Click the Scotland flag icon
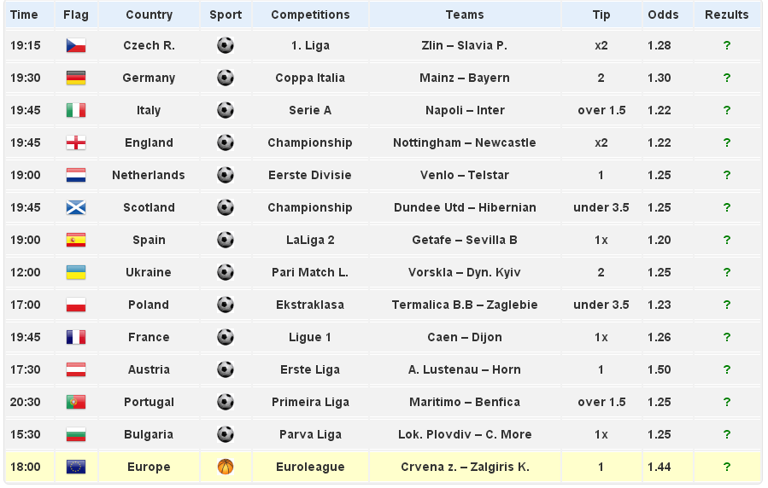The height and width of the screenshot is (488, 768). coord(76,207)
